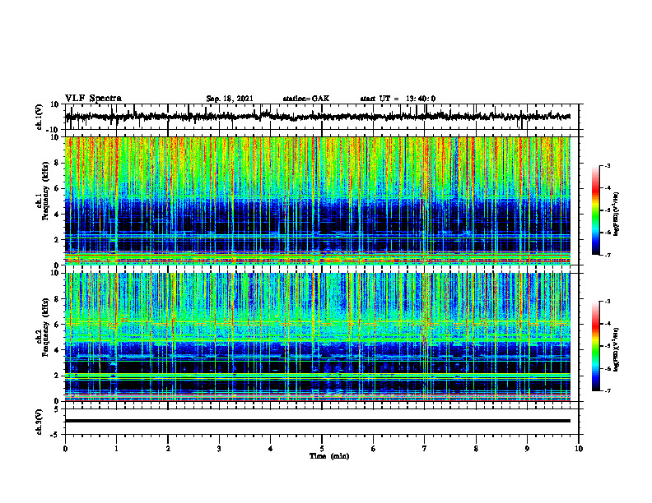The width and height of the screenshot is (652, 503).
Task: Click the "-7" bottom value on ch.2 colorbar
Action: (608, 391)
